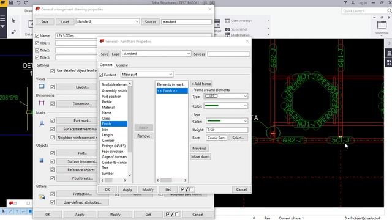Viewport: 392px width, 220px height.
Task: Click the Dimensions icon in properties dialog
Action: click(42, 103)
